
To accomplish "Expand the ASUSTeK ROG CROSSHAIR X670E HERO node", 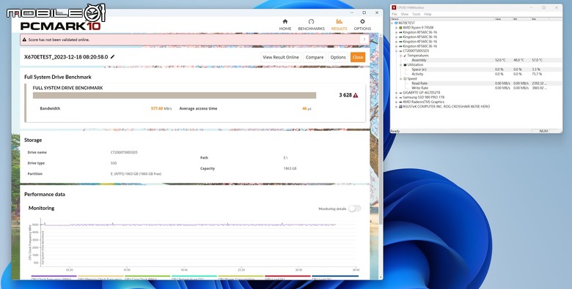I will pos(397,107).
